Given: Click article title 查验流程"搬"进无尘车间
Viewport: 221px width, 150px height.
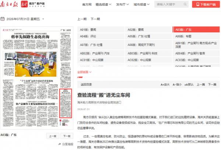Looking at the screenshot, I should click(x=104, y=95).
